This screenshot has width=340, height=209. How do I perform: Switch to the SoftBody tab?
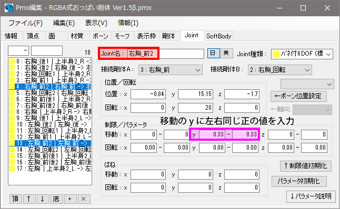click(219, 36)
